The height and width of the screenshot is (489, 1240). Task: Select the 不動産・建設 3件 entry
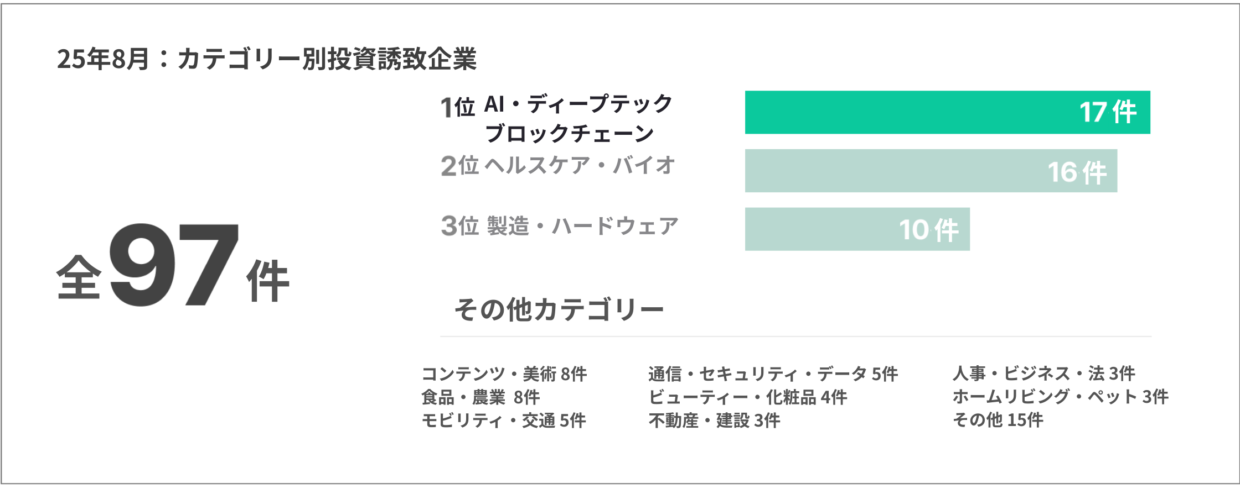point(714,420)
